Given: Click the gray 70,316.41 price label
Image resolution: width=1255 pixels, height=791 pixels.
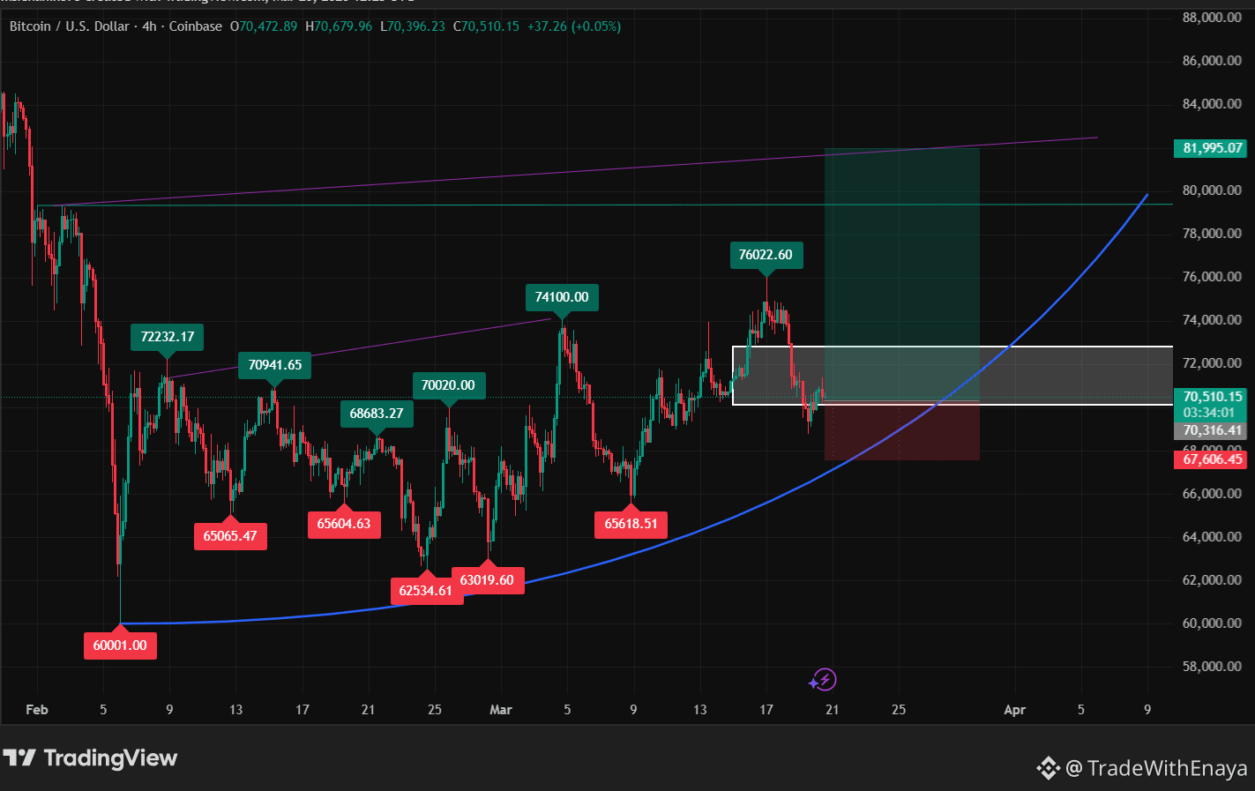Looking at the screenshot, I should [x=1210, y=430].
